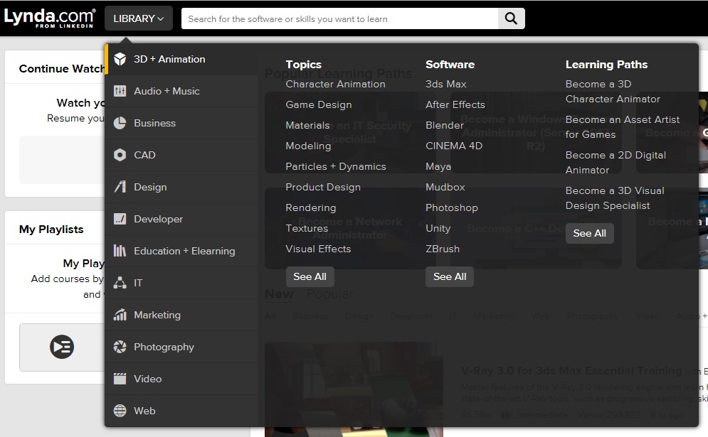Viewport: 708px width, 437px height.
Task: Click the Business pie chart icon
Action: click(120, 123)
